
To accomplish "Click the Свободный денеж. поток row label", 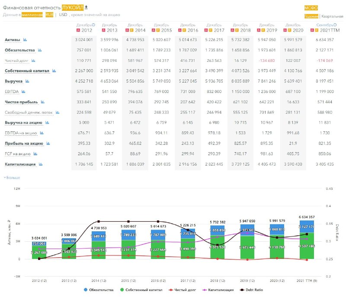I will [29, 112].
